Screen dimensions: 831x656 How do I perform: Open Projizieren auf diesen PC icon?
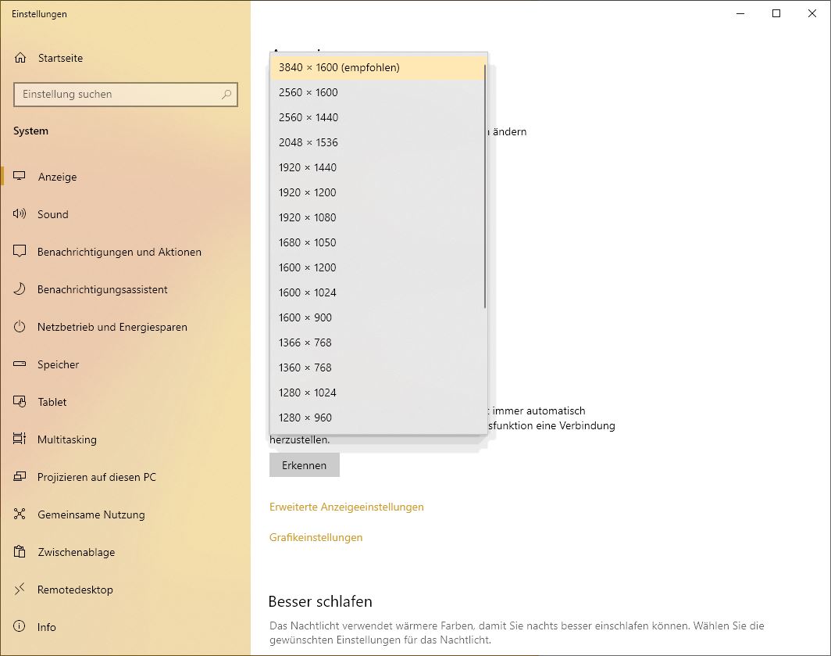point(20,477)
